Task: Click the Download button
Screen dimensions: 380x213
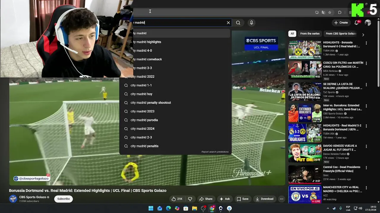Action: [265, 199]
